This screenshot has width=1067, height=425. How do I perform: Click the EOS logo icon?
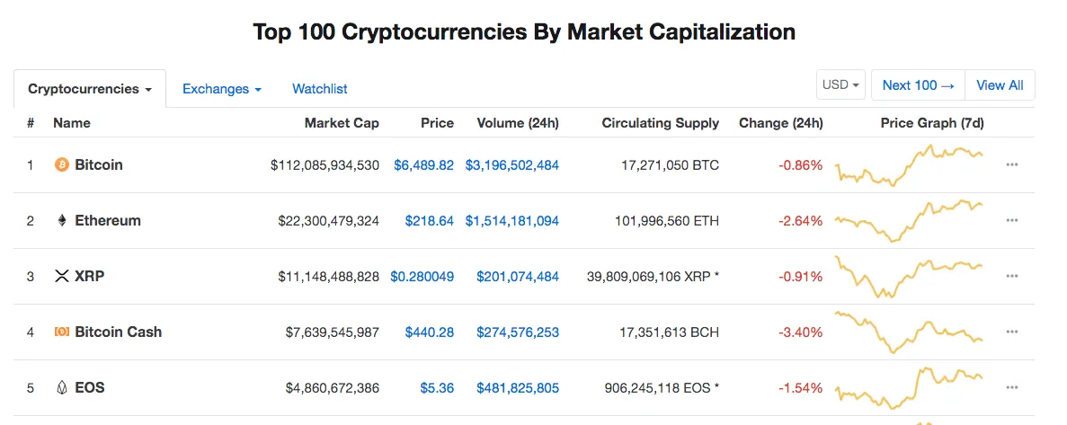click(x=62, y=387)
